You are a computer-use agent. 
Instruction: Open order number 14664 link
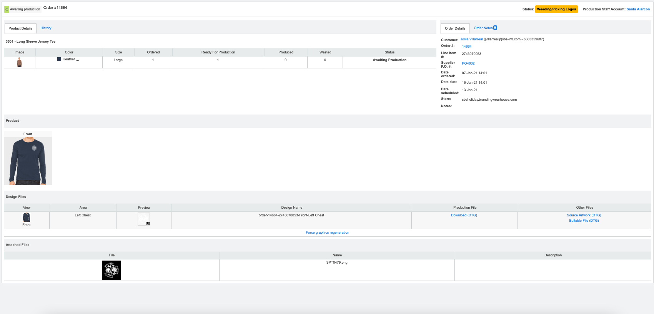(466, 47)
